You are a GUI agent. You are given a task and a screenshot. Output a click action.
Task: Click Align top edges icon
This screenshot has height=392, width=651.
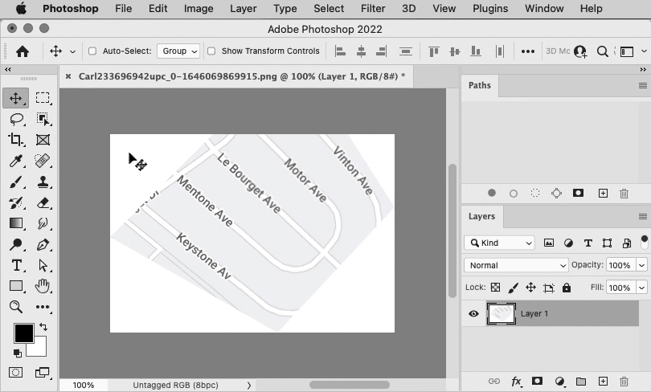tap(434, 51)
